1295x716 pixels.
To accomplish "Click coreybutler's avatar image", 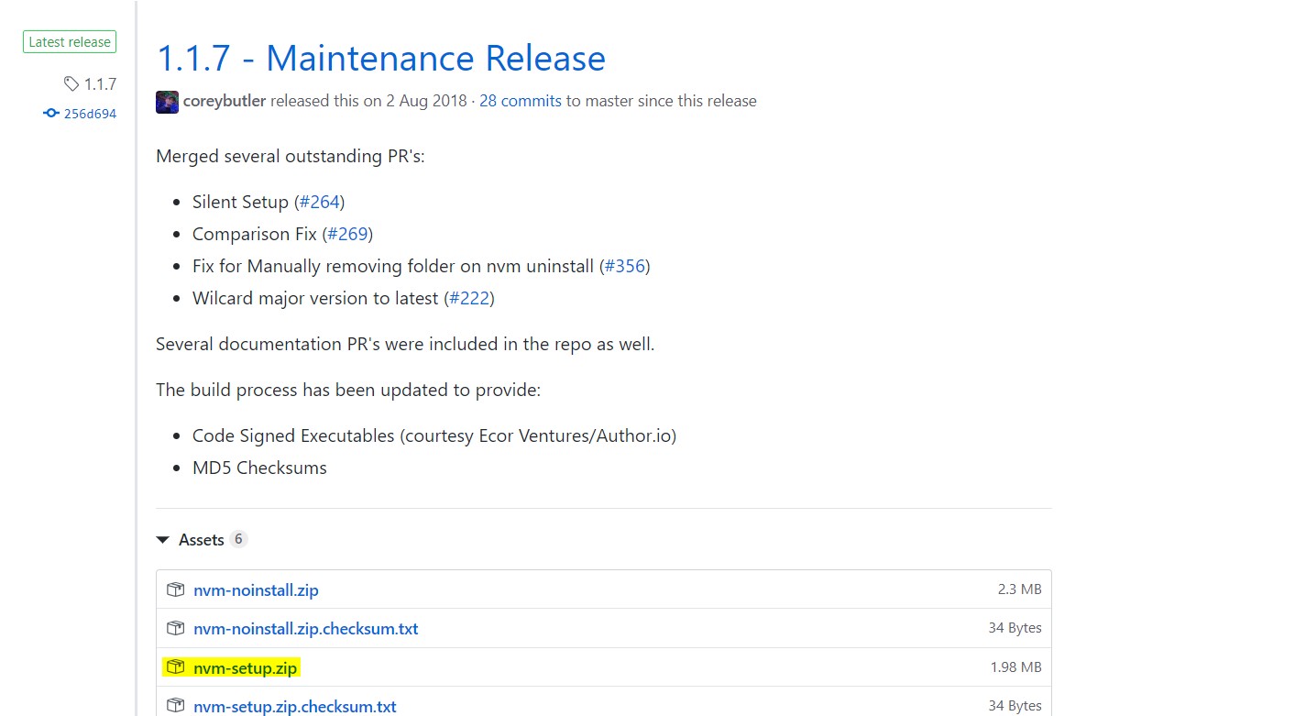I will (x=167, y=102).
